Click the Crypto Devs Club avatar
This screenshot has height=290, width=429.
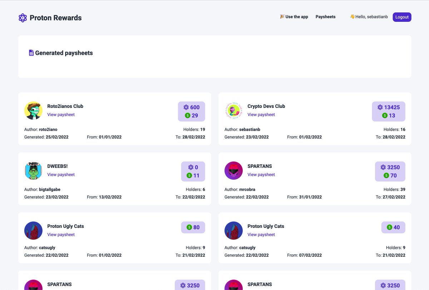click(x=233, y=111)
